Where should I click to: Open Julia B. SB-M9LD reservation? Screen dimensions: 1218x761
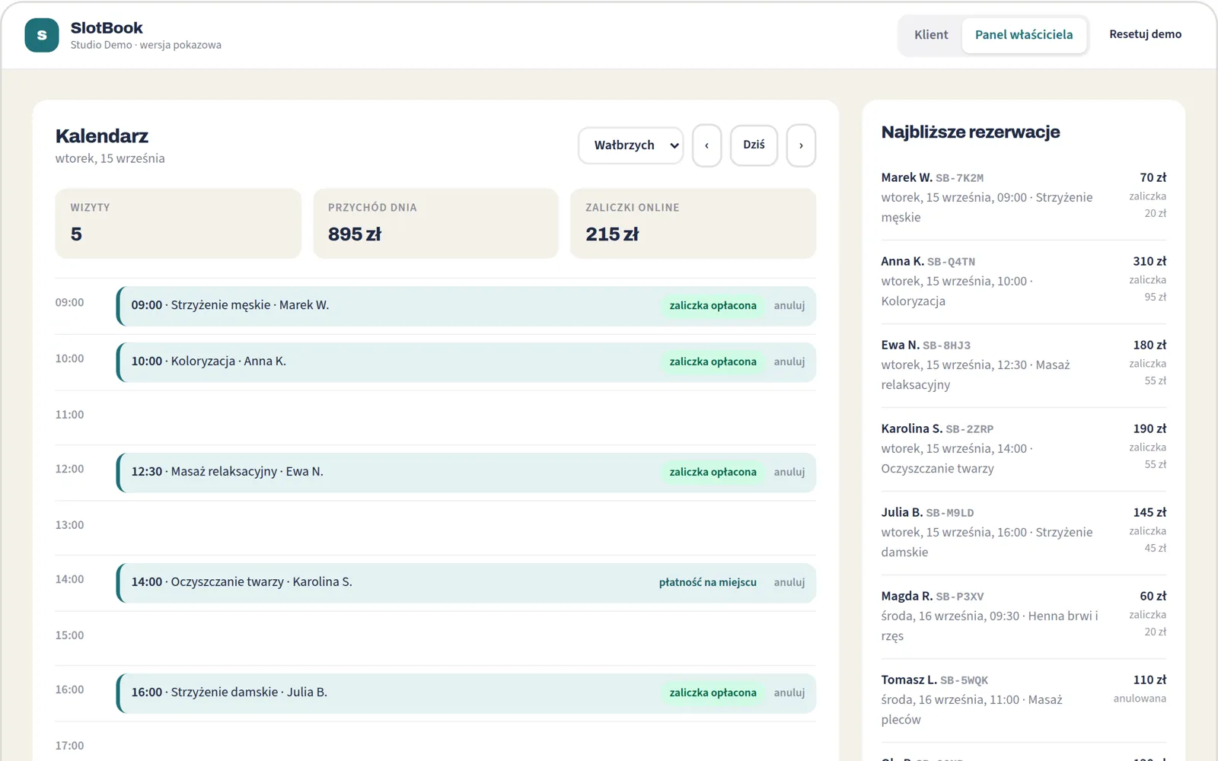1023,533
